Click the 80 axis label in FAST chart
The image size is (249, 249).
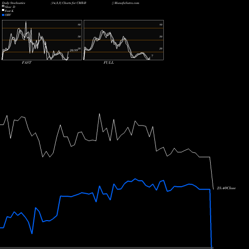tap(79, 24)
